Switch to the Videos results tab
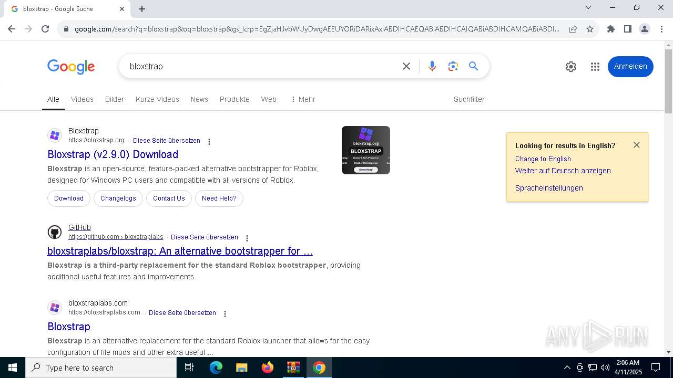Screen dimensions: 673x378 coord(82,99)
